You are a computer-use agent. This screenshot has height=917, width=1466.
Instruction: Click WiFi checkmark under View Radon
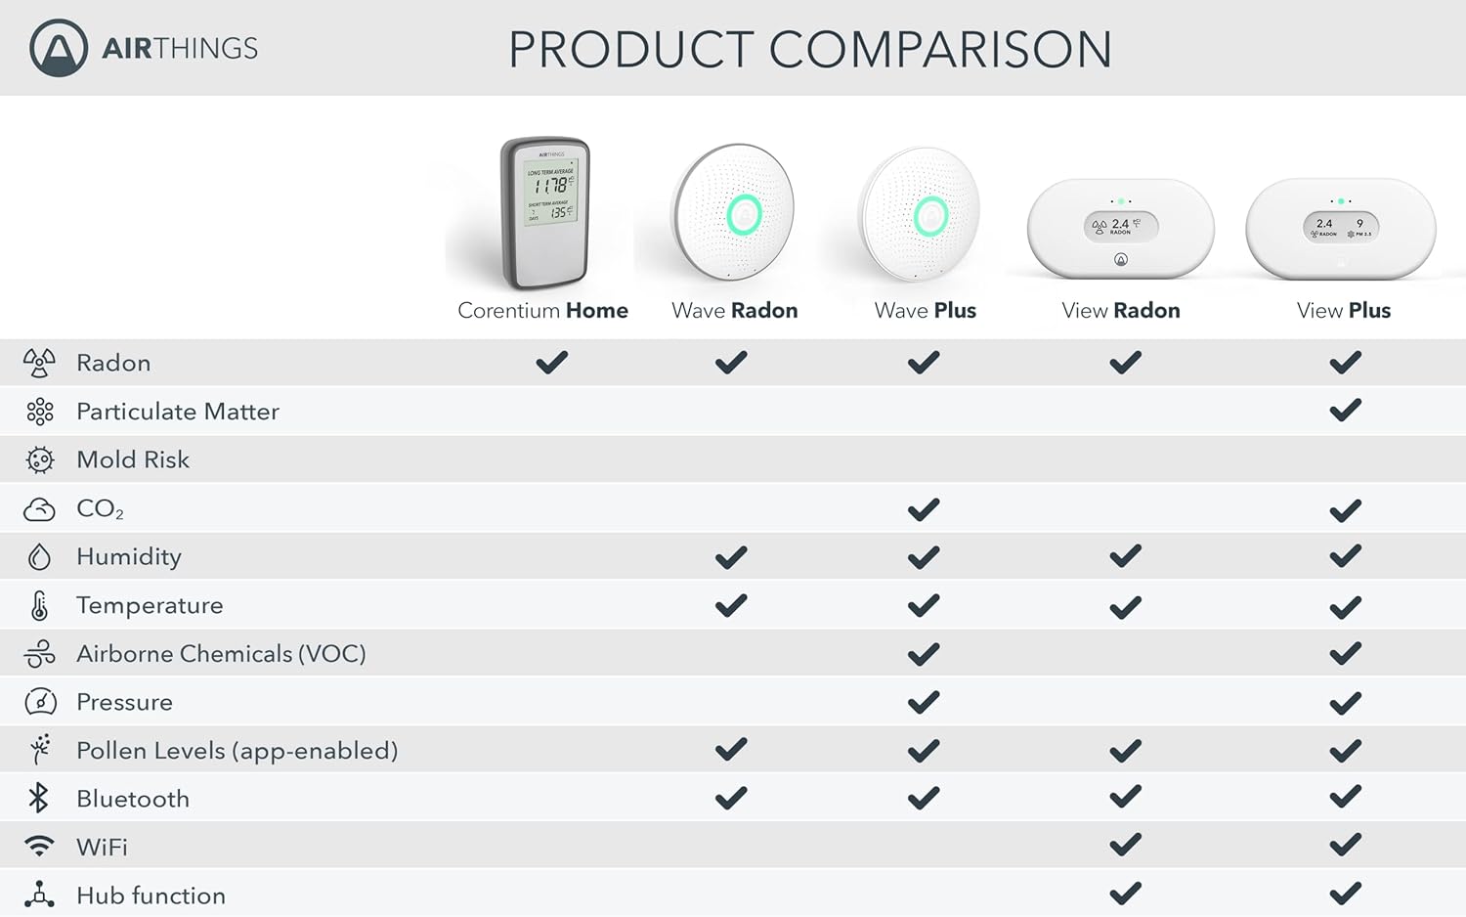tap(1125, 845)
